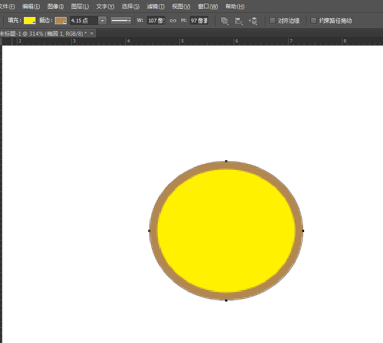Select the 未标题-1 document tab
Viewport: 383px width, 343px height.
pos(43,33)
